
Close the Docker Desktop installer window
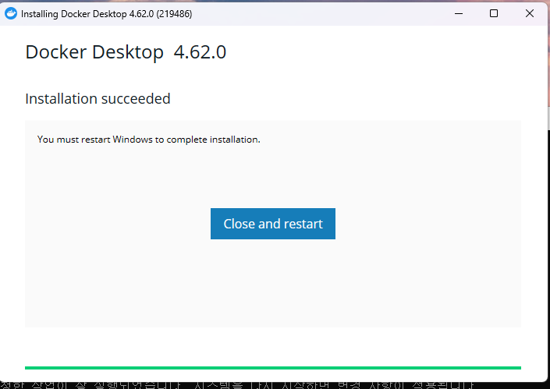click(530, 13)
